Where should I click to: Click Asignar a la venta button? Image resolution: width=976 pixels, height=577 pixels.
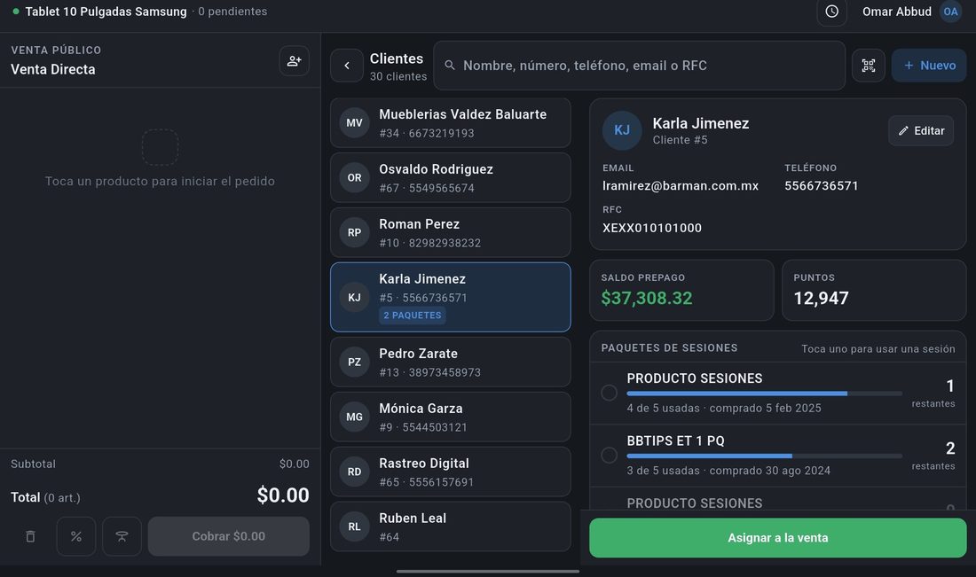coord(777,538)
